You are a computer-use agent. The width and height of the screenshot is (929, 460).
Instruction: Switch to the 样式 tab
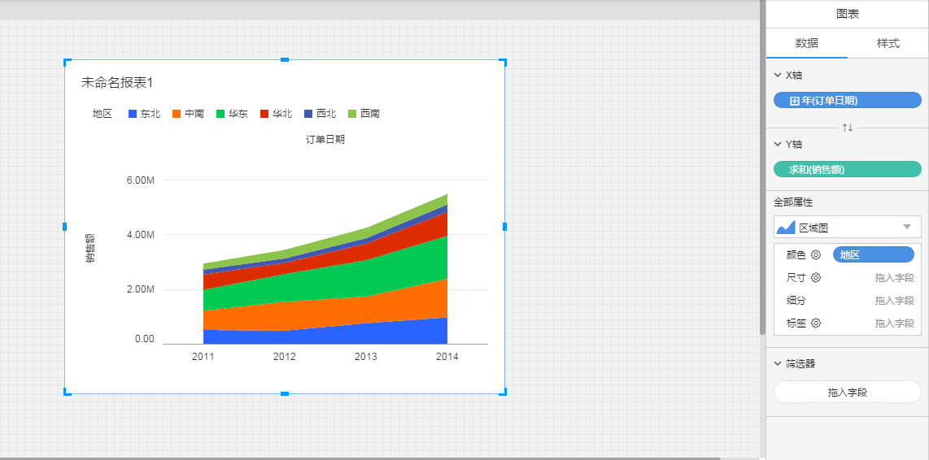(x=888, y=43)
